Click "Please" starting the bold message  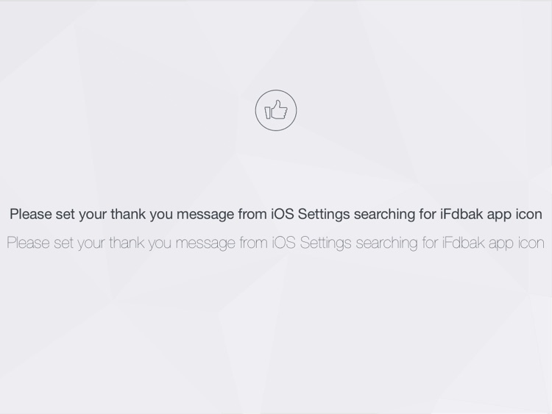click(30, 214)
